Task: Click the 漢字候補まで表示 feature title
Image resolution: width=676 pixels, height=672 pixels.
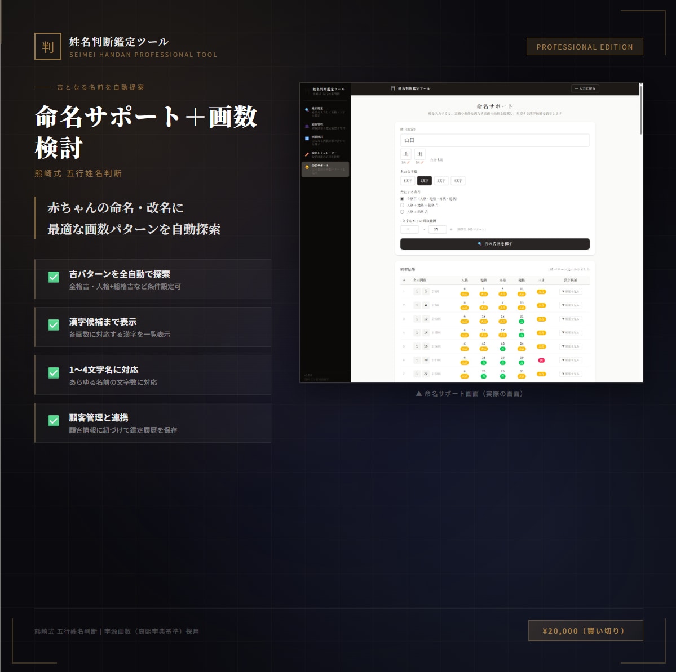Action: 103,322
